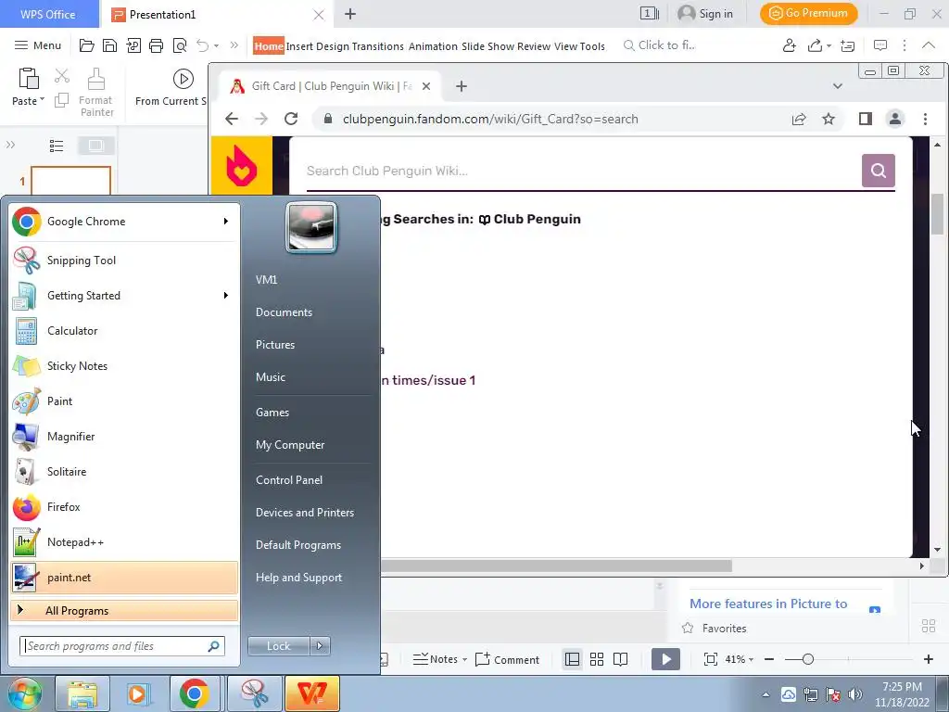Image resolution: width=949 pixels, height=712 pixels.
Task: Click the Lock button
Action: pos(279,646)
